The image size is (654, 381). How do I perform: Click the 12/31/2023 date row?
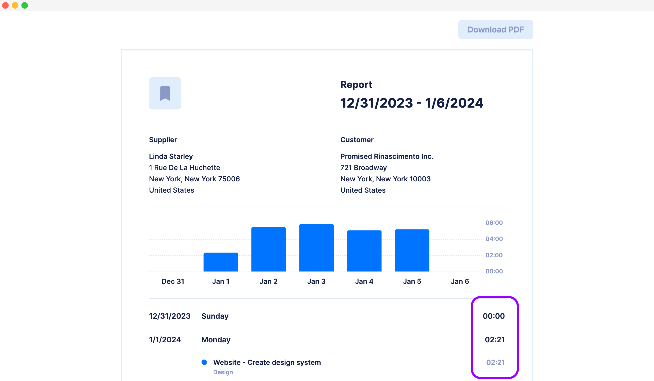tap(170, 316)
